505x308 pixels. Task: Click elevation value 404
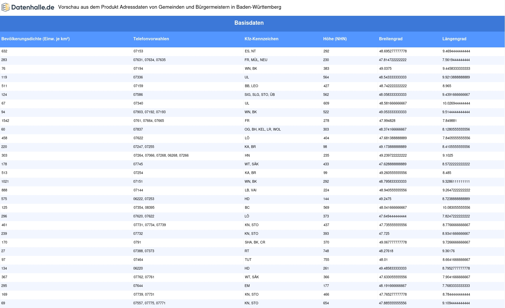[x=326, y=138]
